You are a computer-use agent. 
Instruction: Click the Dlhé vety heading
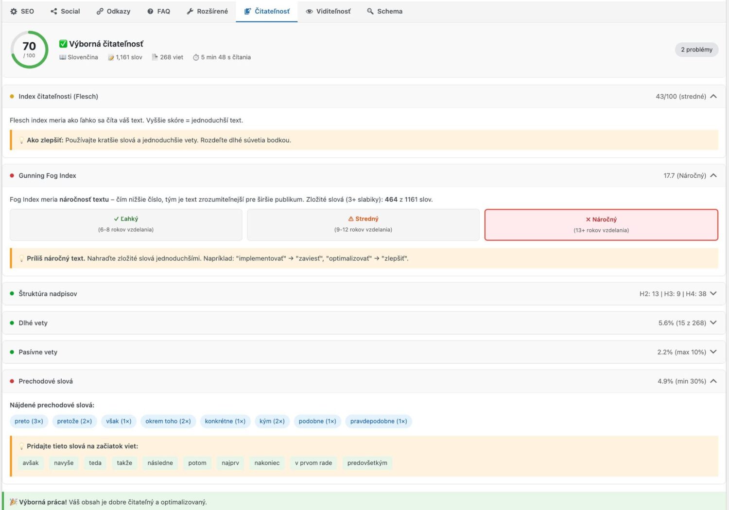(33, 323)
